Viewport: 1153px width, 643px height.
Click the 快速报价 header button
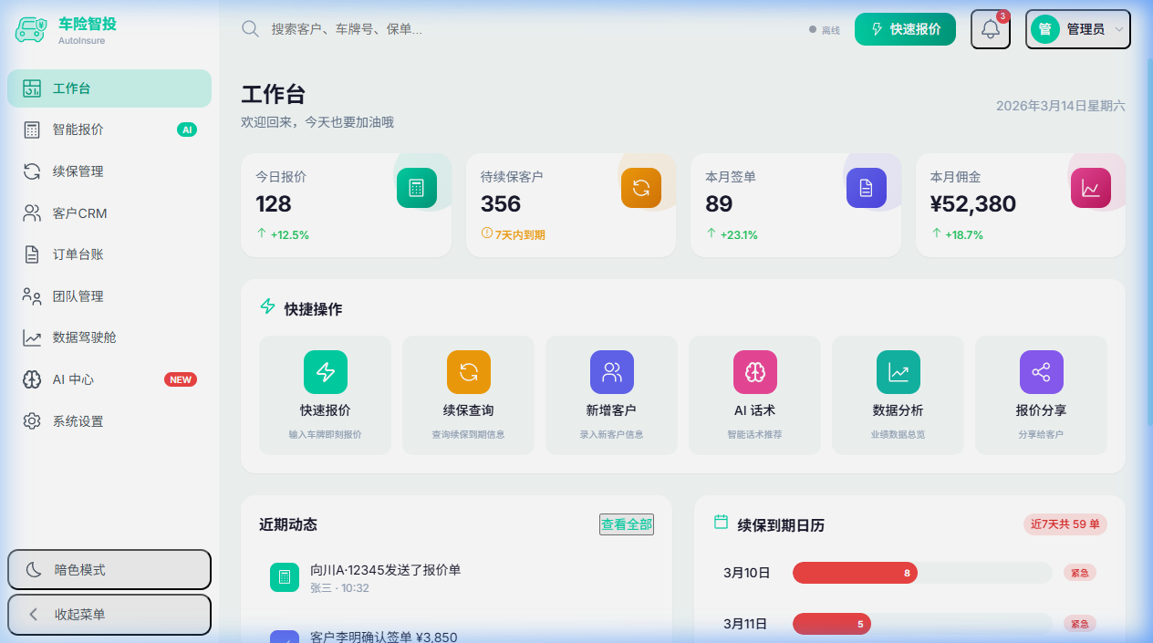click(905, 29)
